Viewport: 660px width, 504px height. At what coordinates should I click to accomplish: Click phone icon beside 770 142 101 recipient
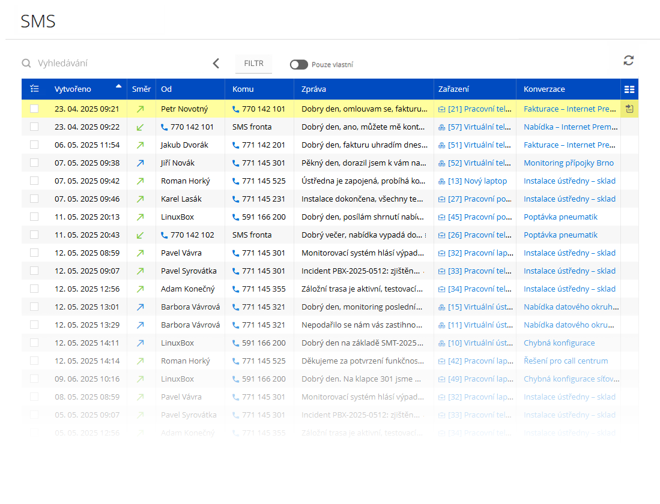click(236, 109)
